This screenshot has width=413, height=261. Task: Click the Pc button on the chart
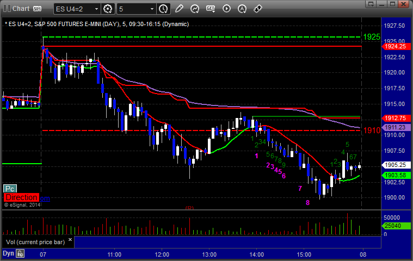10,189
